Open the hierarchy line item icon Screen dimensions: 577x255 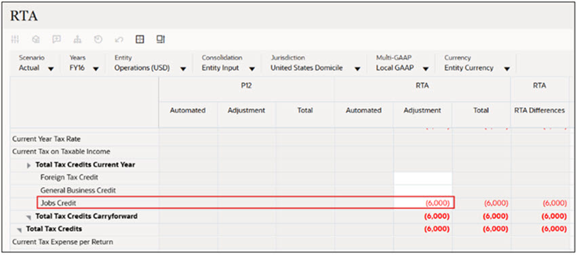click(x=77, y=39)
